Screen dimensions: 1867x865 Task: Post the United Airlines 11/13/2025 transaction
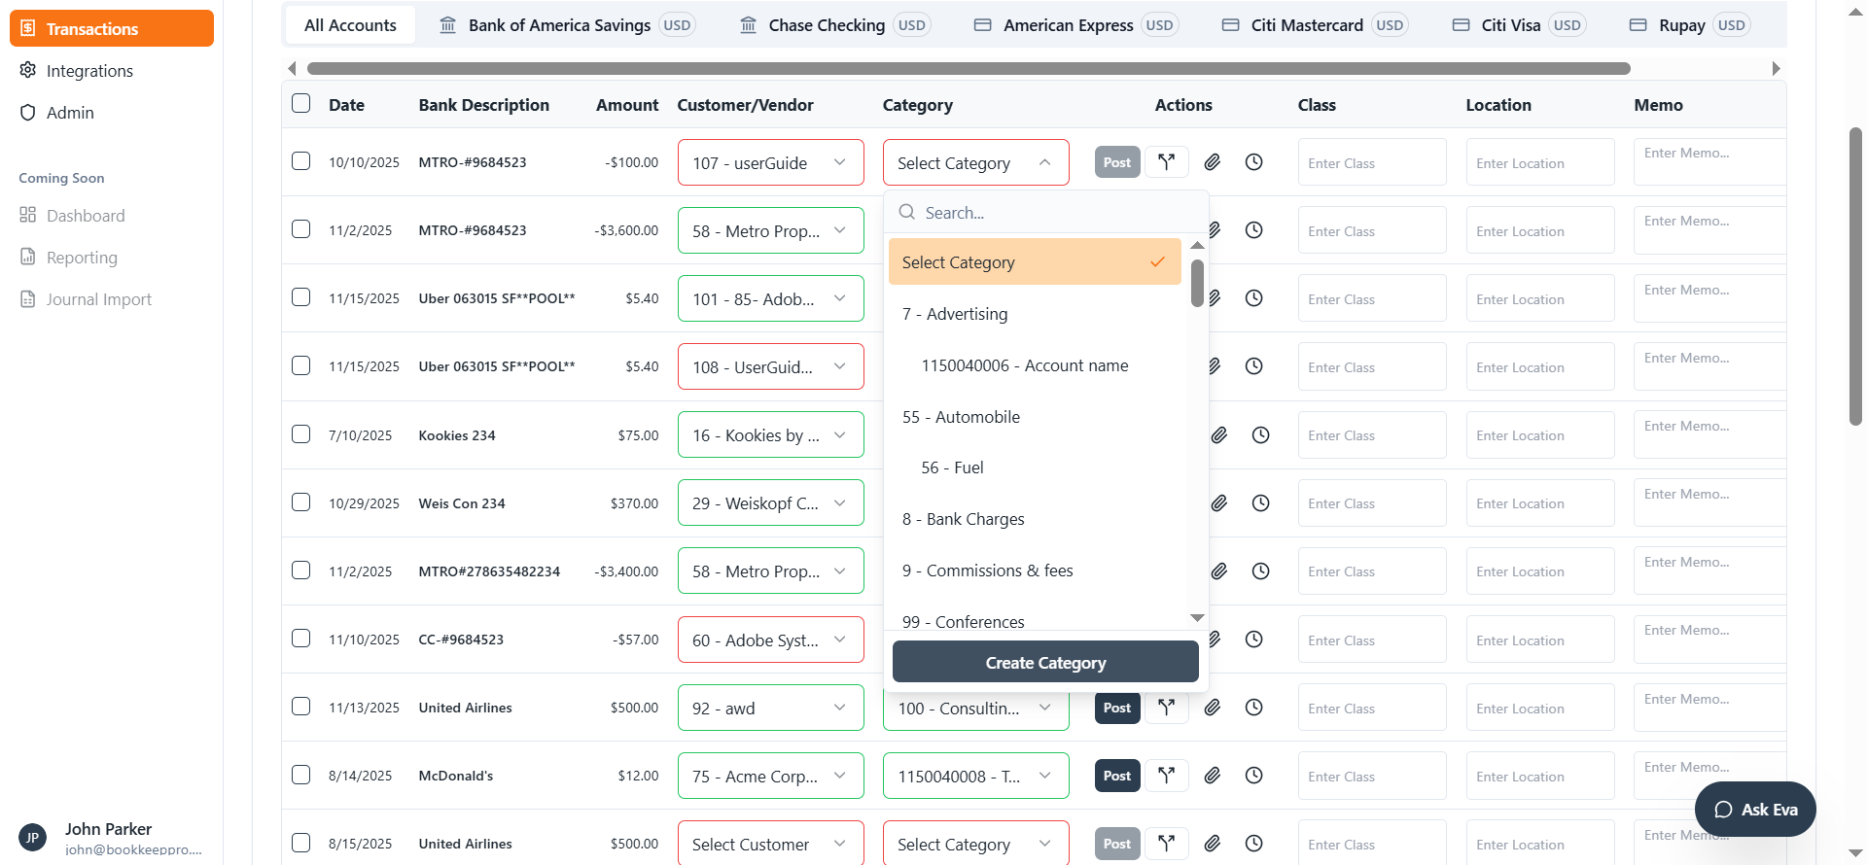(x=1116, y=708)
